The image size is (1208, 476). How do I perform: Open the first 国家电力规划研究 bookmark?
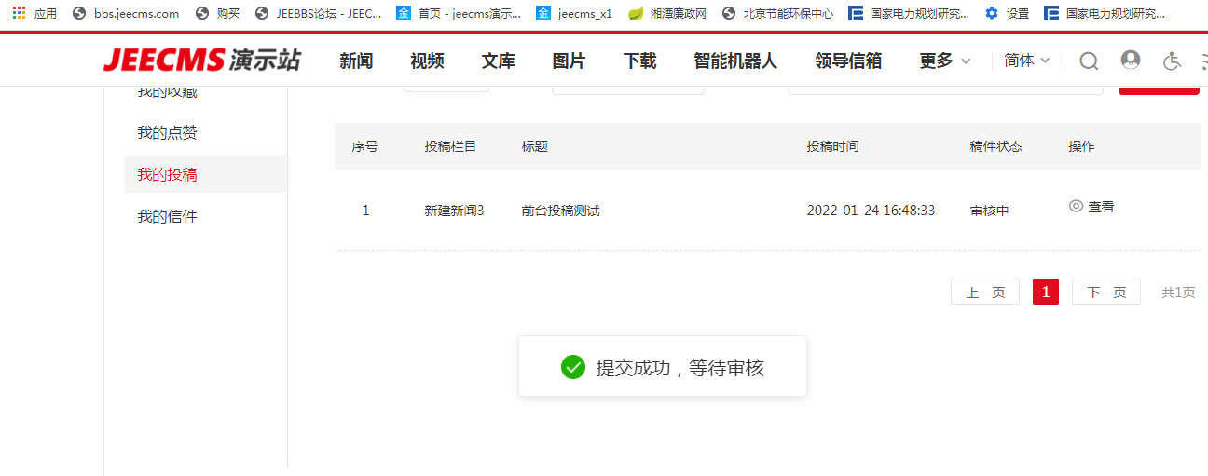909,13
